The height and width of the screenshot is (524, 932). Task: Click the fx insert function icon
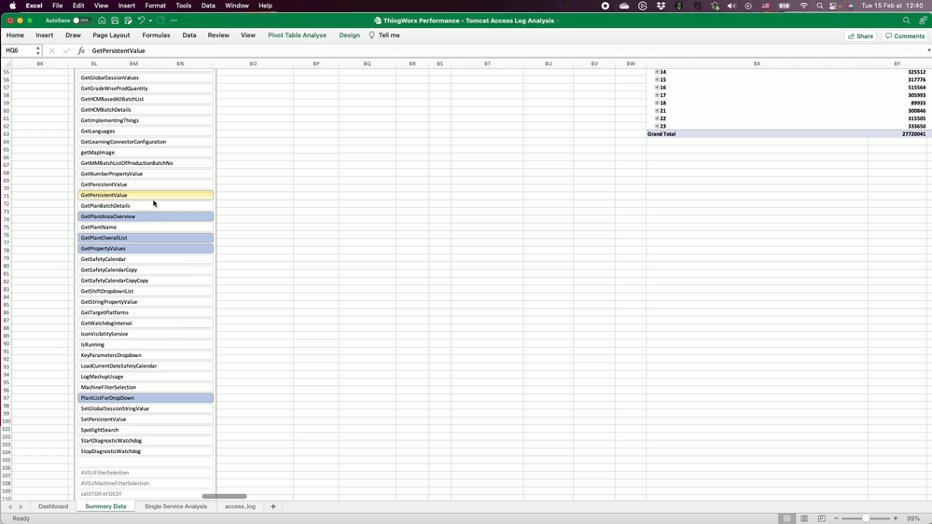pos(81,50)
